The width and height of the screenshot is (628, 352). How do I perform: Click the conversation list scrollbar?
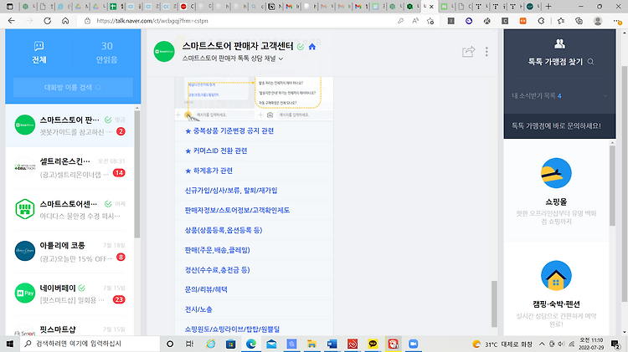tap(137, 175)
